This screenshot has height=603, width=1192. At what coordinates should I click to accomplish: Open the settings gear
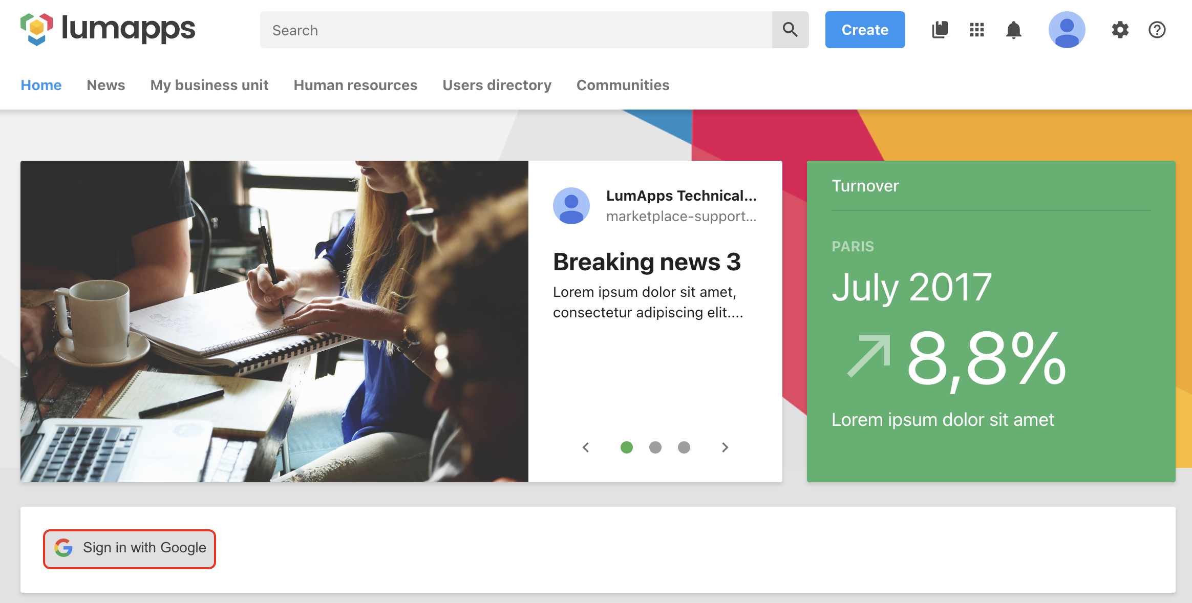tap(1120, 30)
